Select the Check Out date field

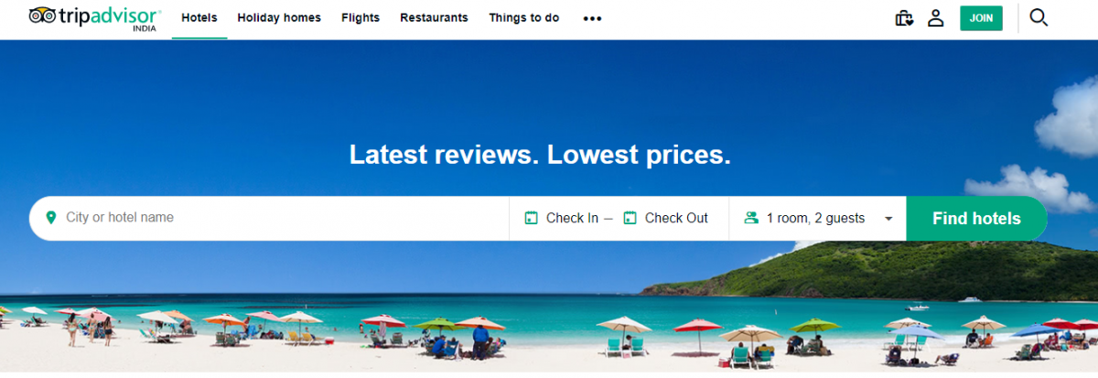coord(666,218)
